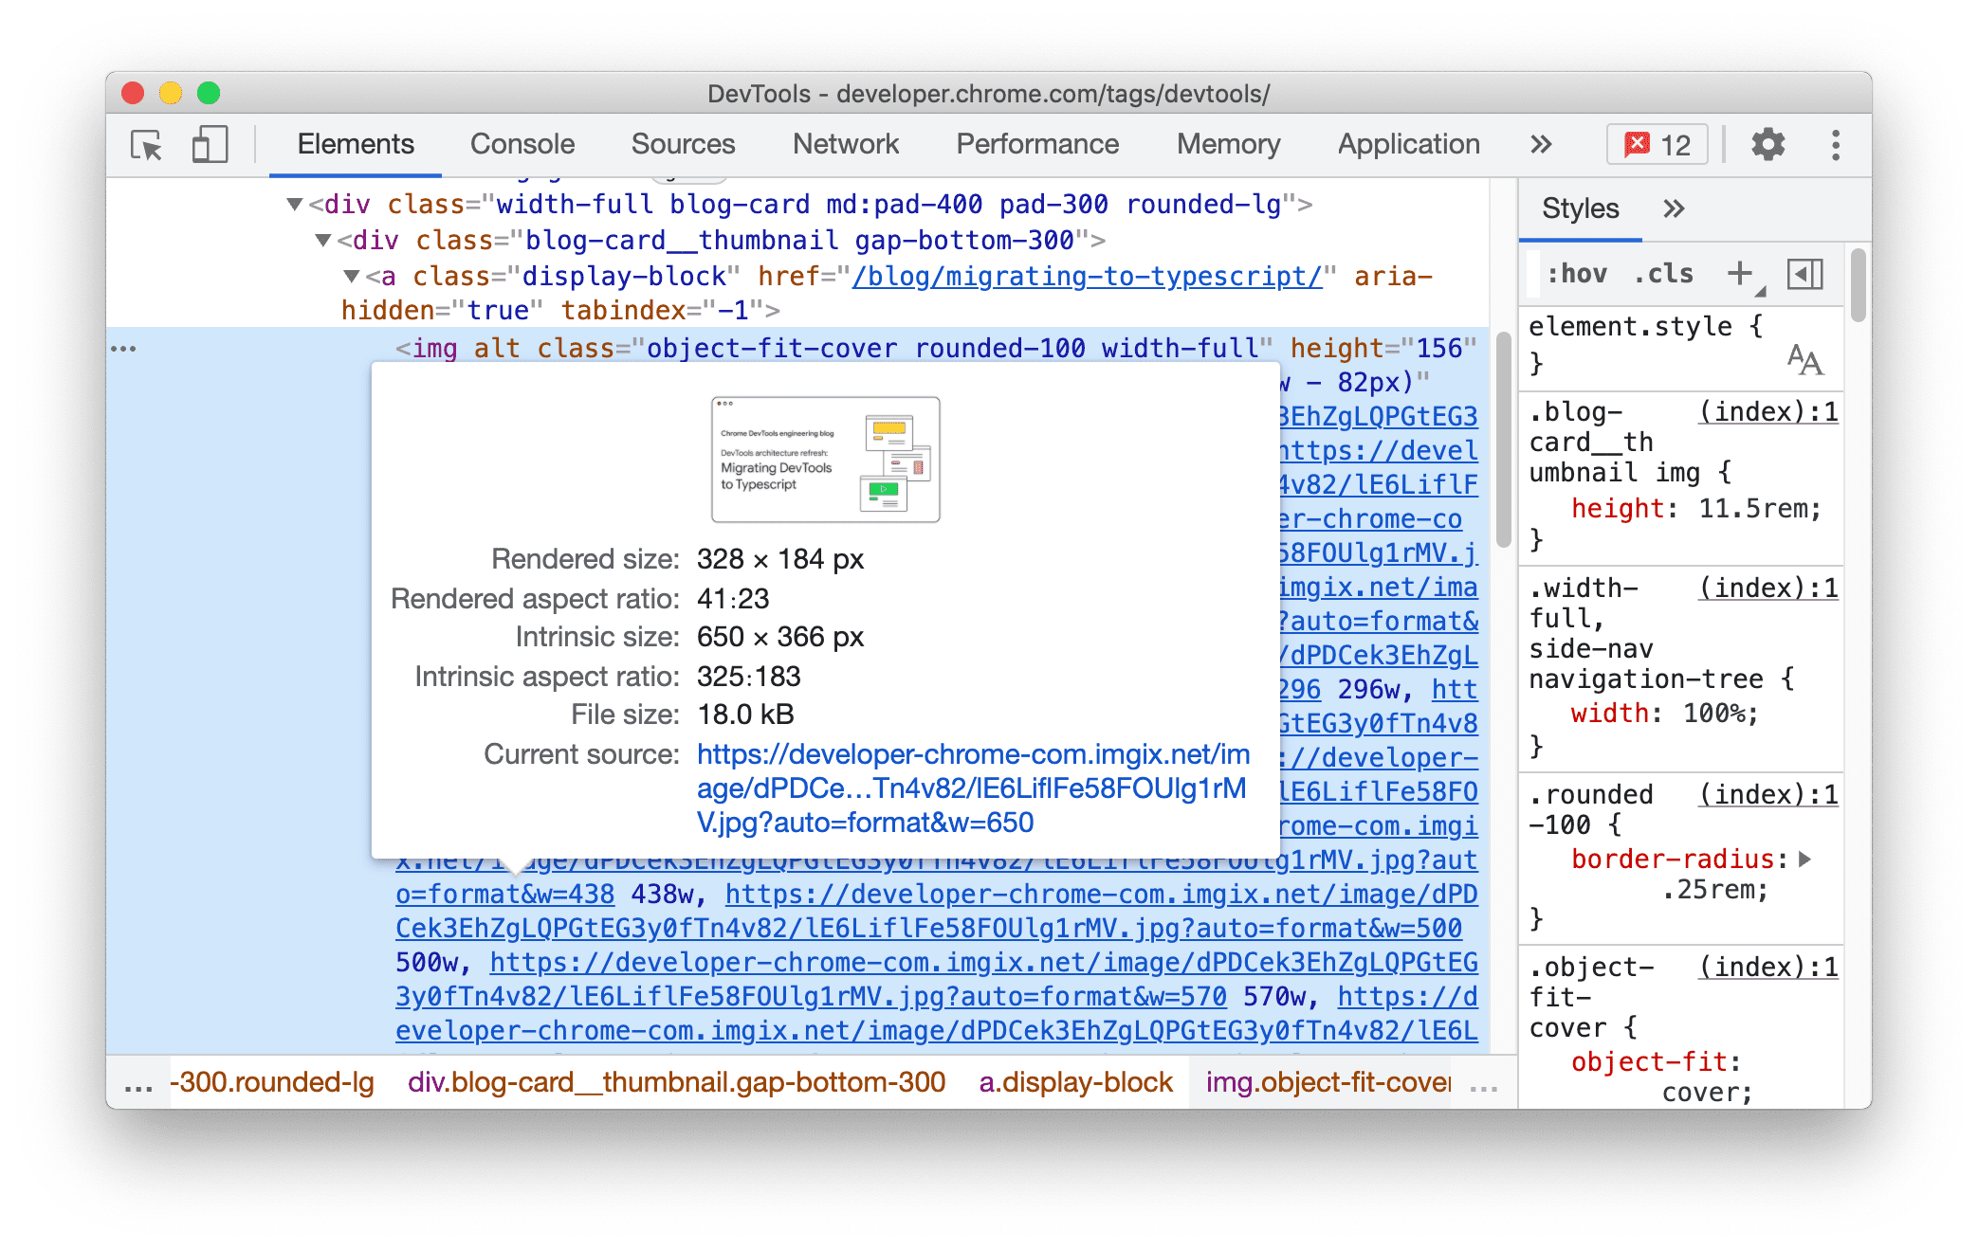Expand the border-radius property triangle
1978x1249 pixels.
(1812, 865)
